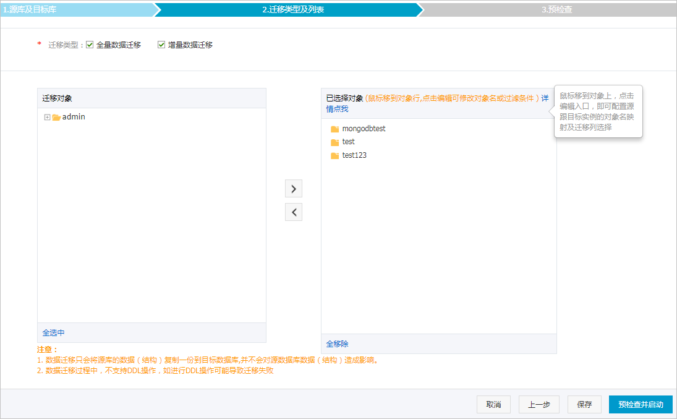Go back with 上一步 button
Viewport: 677px width, 419px height.
(539, 404)
